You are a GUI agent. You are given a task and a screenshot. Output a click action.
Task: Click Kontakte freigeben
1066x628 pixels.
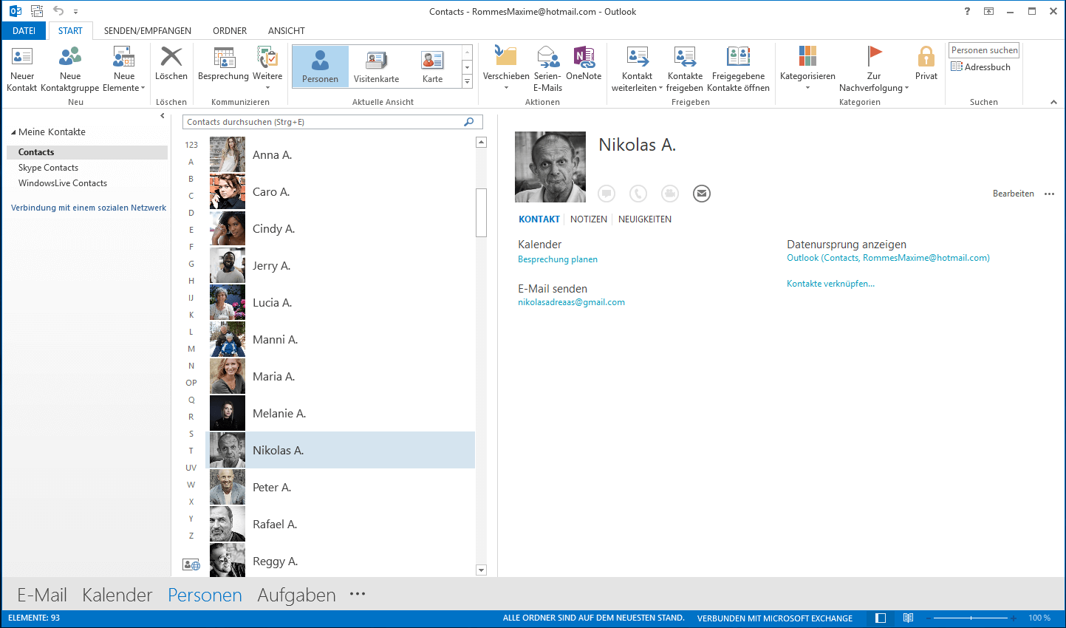pyautogui.click(x=685, y=69)
